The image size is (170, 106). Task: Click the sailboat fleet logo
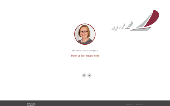click(x=135, y=20)
